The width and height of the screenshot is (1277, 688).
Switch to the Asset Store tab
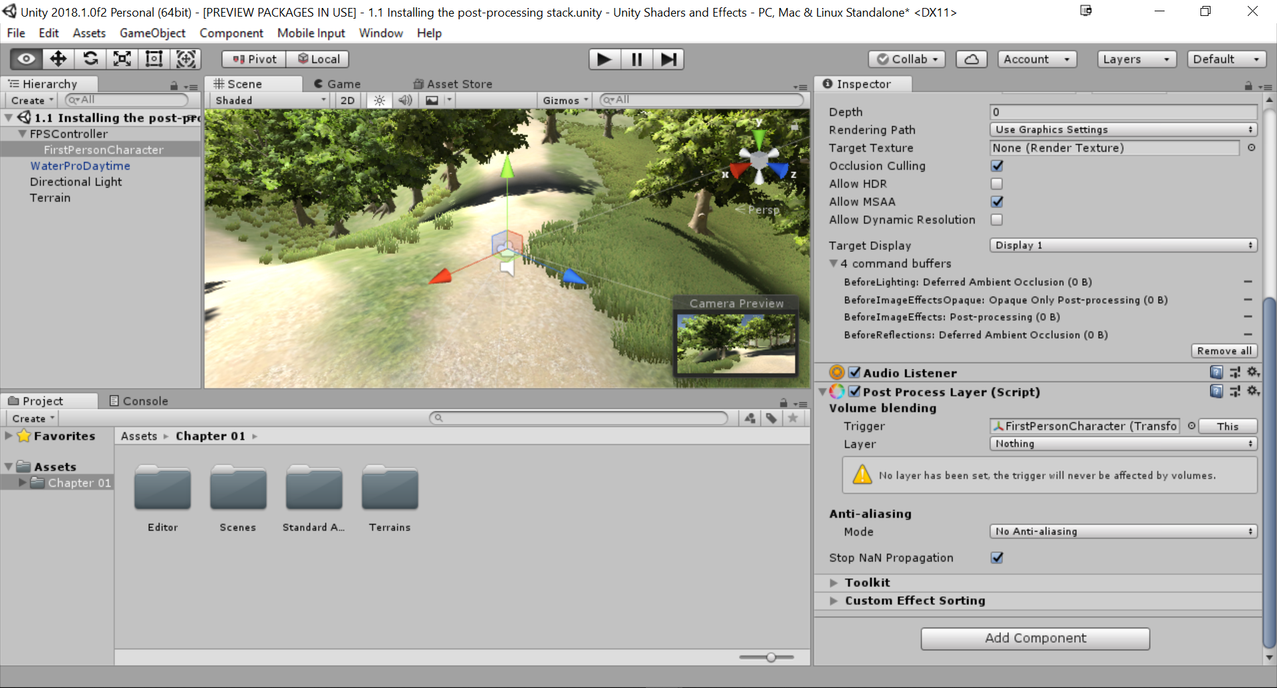[453, 84]
